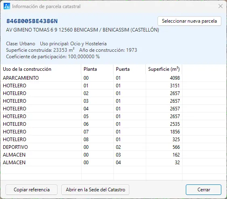
Task: Click the AV GIMENO TOMAS address line
Action: click(82, 30)
